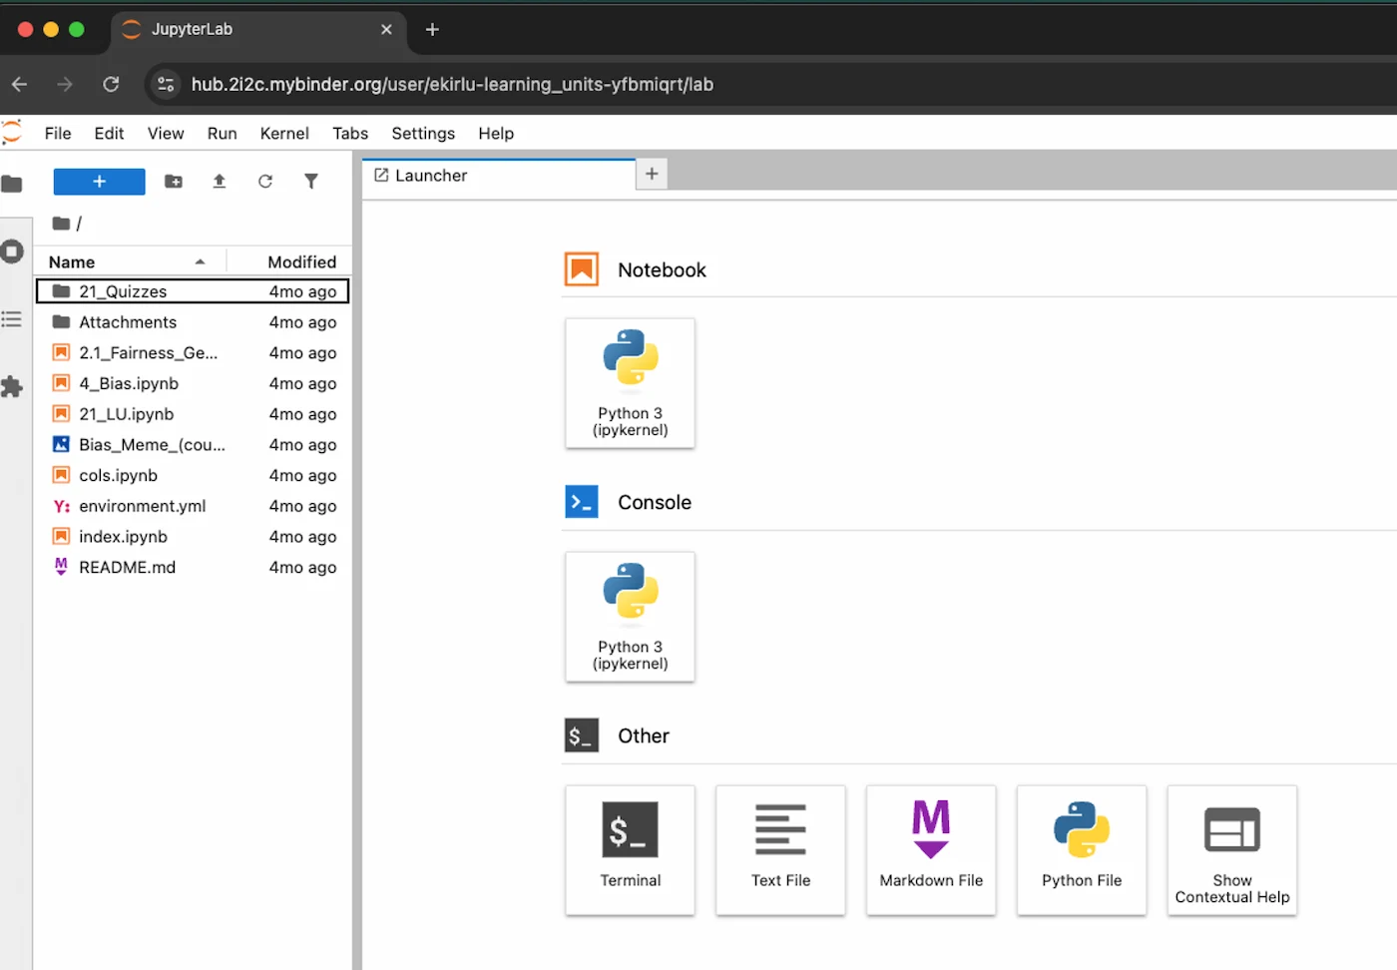Viewport: 1397px width, 970px height.
Task: Open the Extension Manager puzzle icon
Action: click(x=12, y=387)
